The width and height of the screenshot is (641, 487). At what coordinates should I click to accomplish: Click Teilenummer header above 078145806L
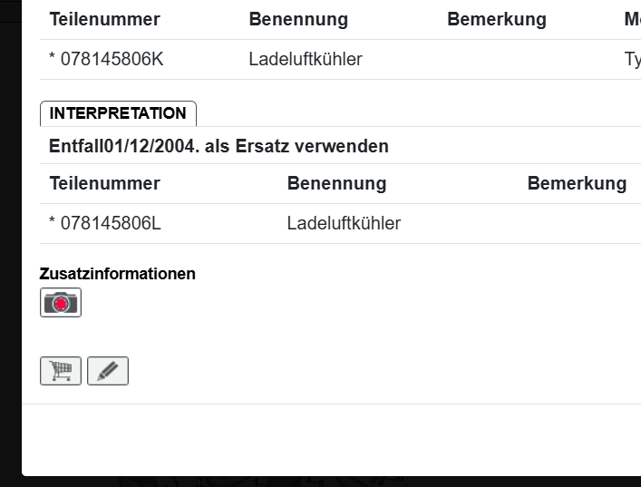pos(104,183)
